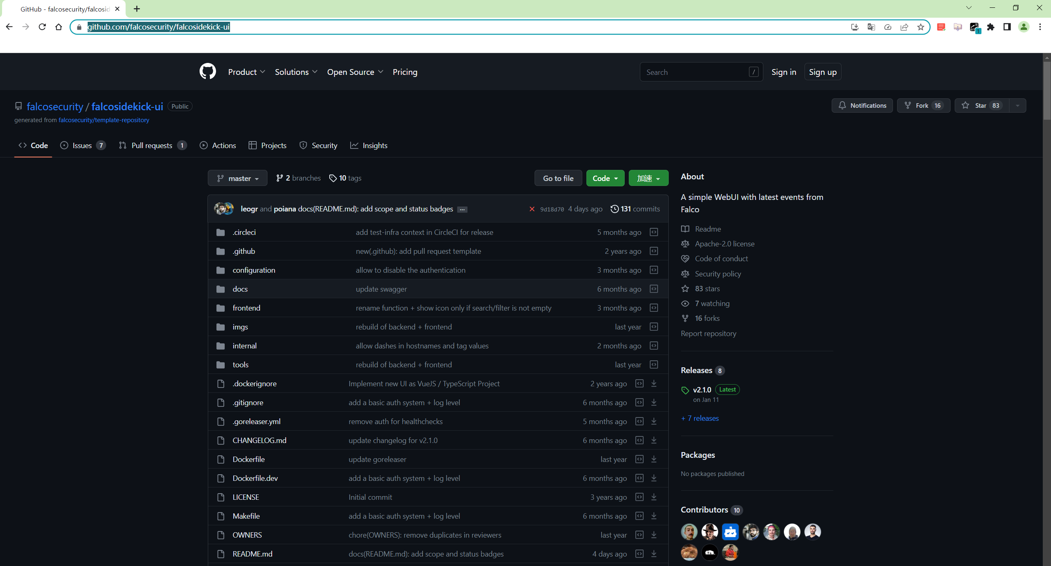1051x566 pixels.
Task: View the 2 branches link
Action: [298, 178]
